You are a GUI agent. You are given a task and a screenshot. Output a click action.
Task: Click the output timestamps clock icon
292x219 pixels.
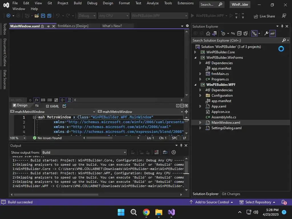[174, 152]
